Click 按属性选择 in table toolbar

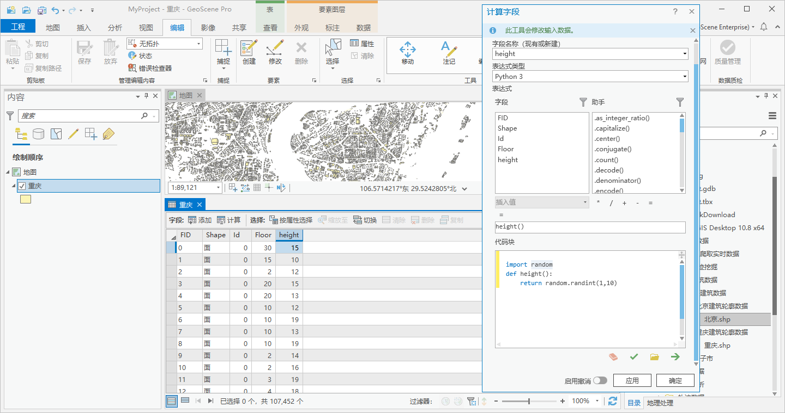point(291,220)
